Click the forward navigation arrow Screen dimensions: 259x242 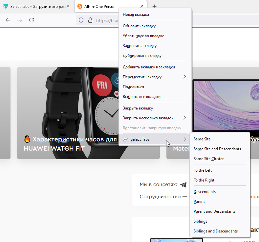click(x=20, y=20)
